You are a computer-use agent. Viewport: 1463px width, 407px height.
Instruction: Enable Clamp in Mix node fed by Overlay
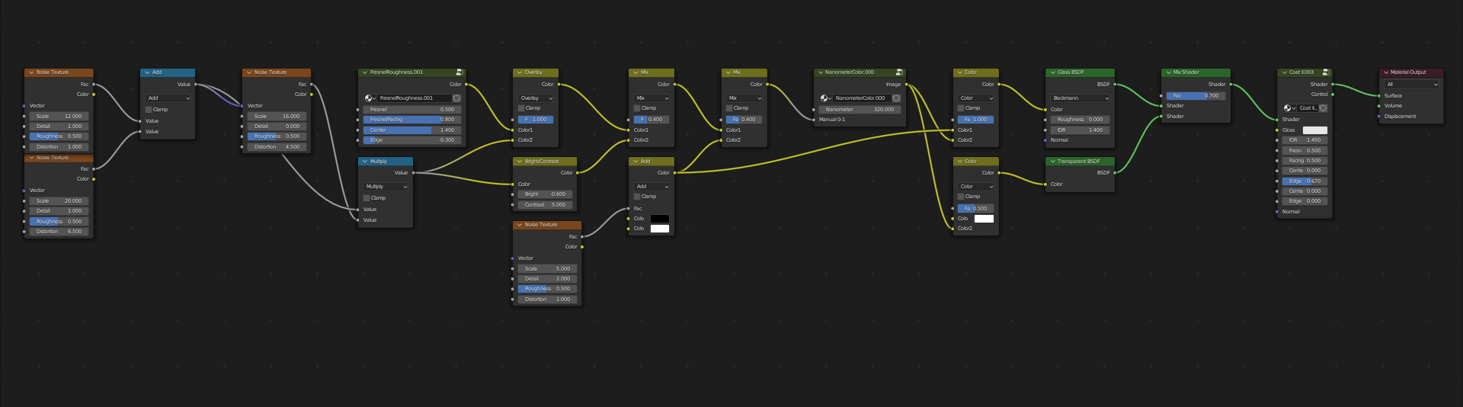638,108
